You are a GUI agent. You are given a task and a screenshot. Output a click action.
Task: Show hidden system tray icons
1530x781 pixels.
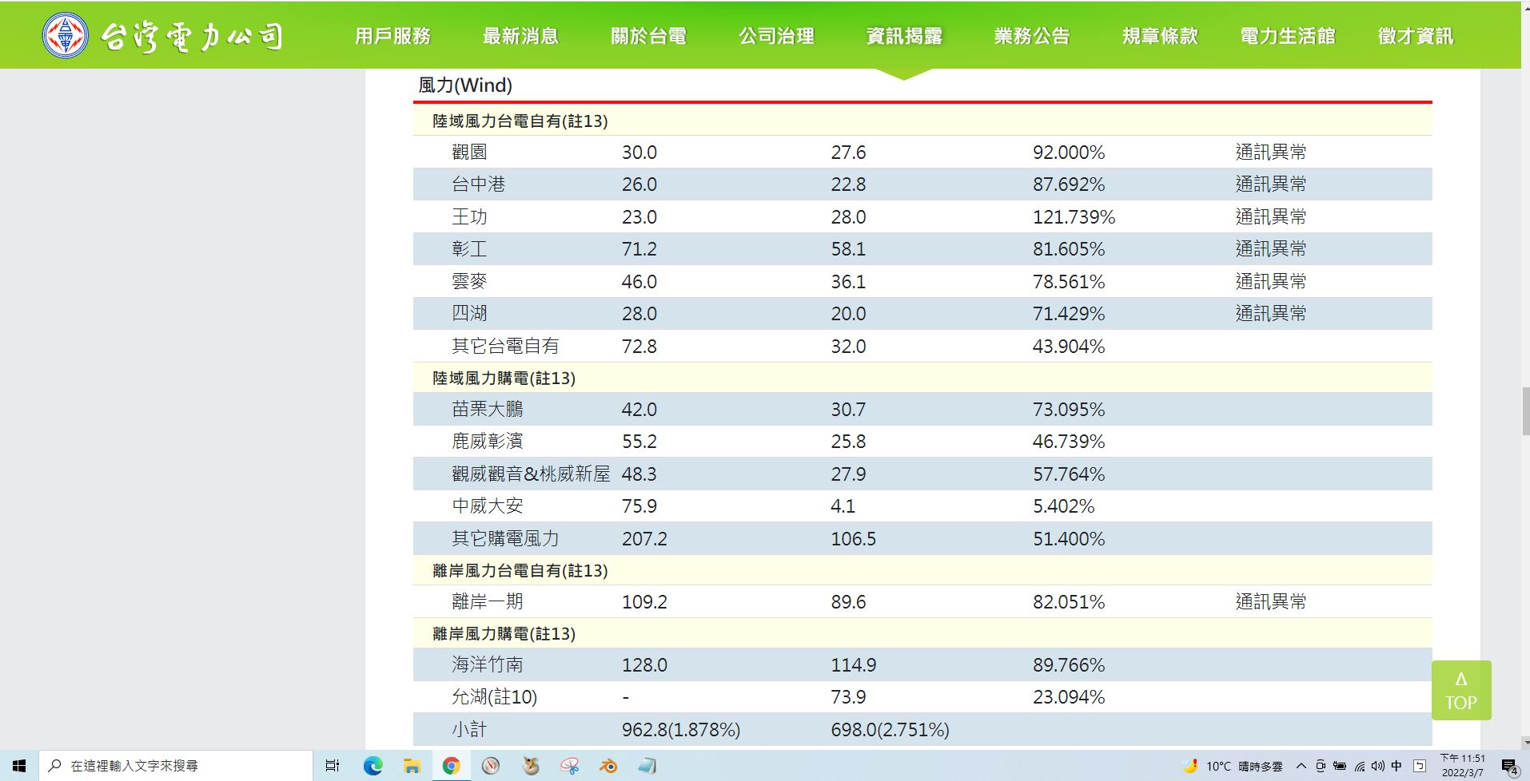1301,766
